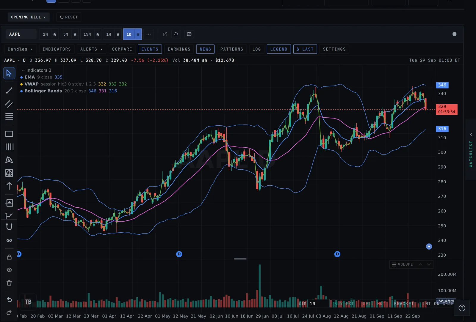The image size is (476, 322).
Task: Toggle favorite star for 1M timeframe
Action: point(55,34)
